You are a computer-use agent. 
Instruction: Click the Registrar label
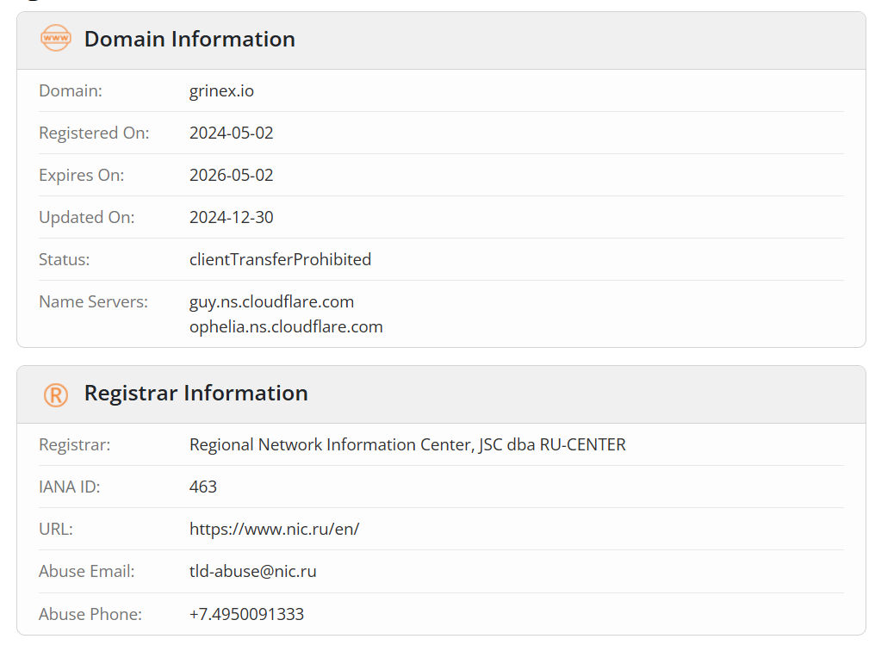point(74,444)
